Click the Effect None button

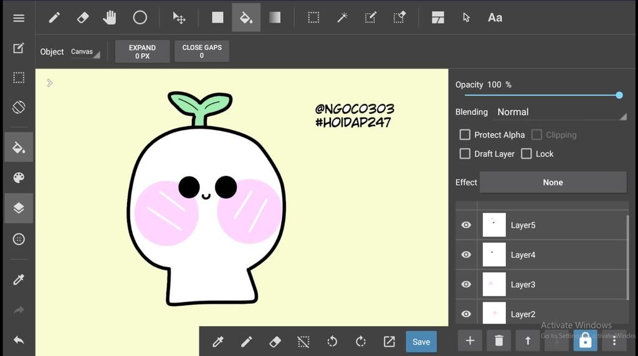553,182
